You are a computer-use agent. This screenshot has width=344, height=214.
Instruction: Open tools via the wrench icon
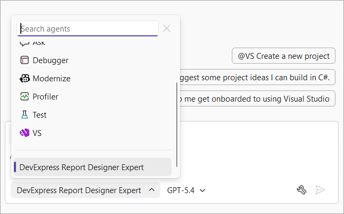(302, 190)
